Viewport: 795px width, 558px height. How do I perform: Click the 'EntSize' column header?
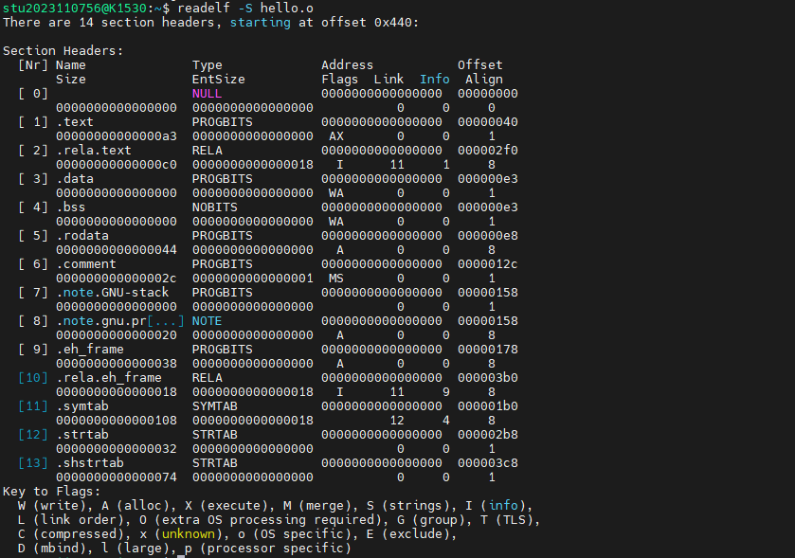(219, 79)
